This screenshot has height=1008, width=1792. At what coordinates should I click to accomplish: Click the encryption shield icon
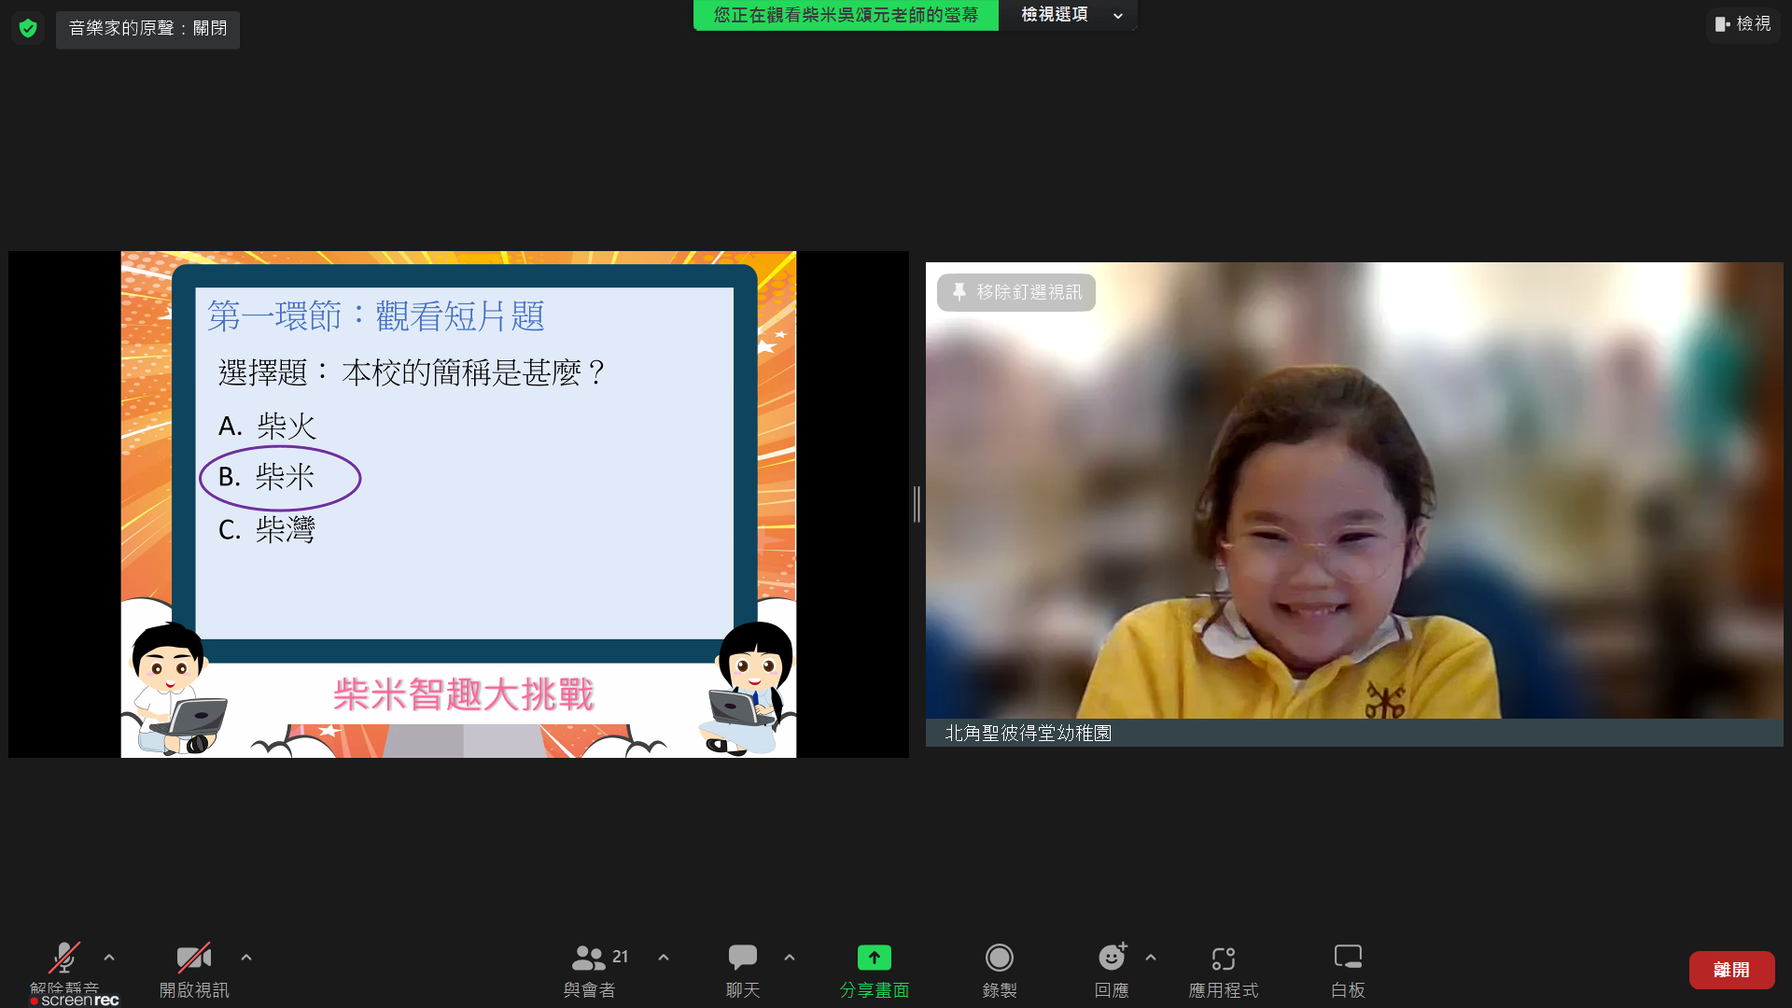[x=28, y=29]
